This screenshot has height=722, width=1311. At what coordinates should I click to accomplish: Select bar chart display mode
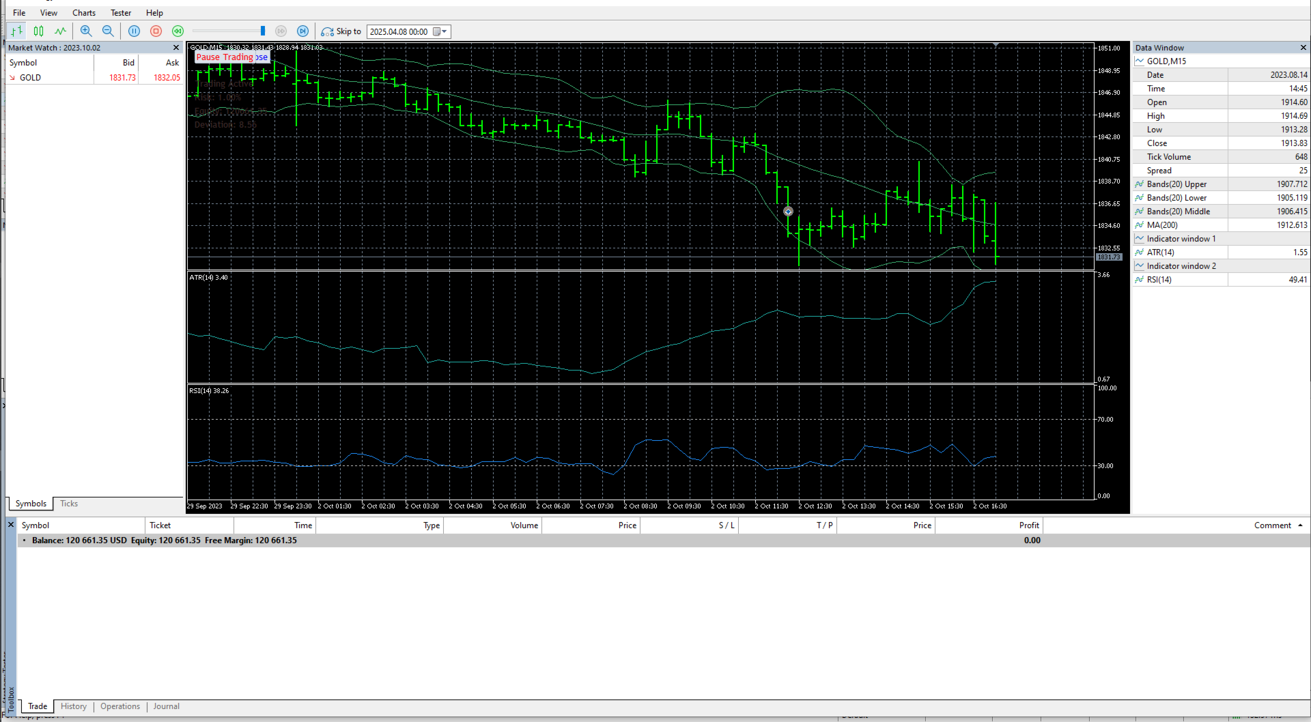(x=17, y=31)
